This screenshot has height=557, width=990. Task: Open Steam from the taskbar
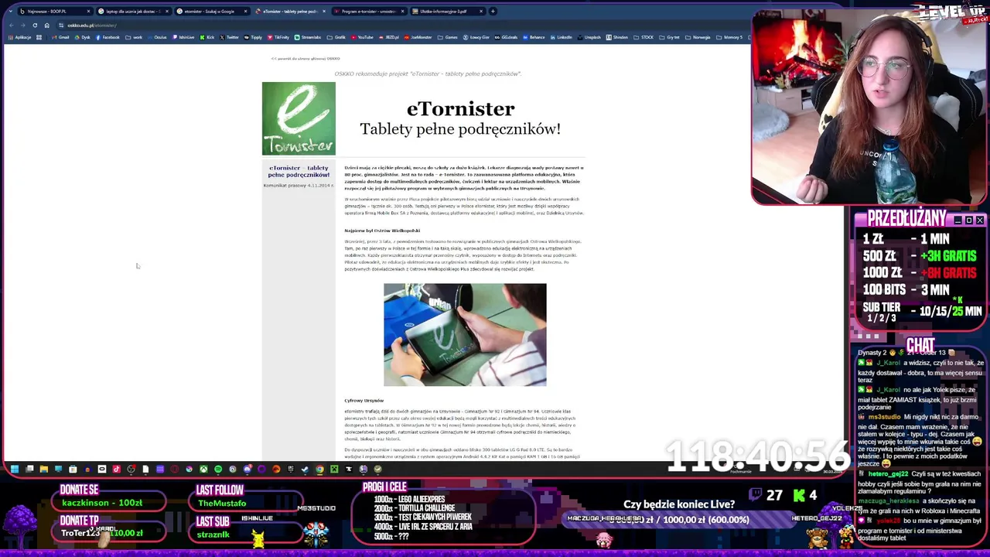click(305, 469)
